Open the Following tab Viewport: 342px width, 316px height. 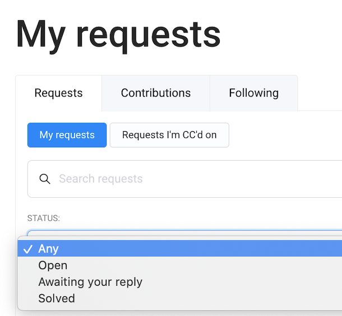pos(253,93)
